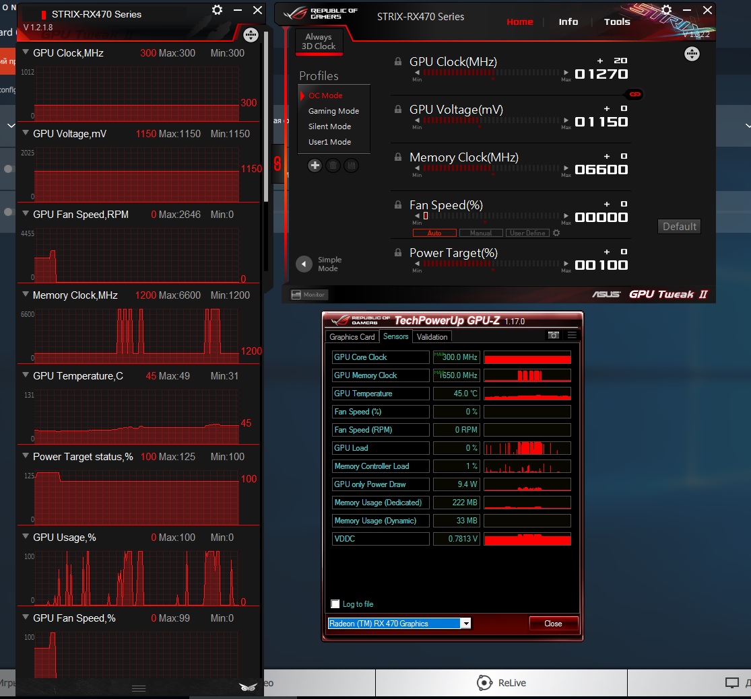Click round move icon in monitor panel header
The width and height of the screenshot is (751, 699).
pos(251,34)
